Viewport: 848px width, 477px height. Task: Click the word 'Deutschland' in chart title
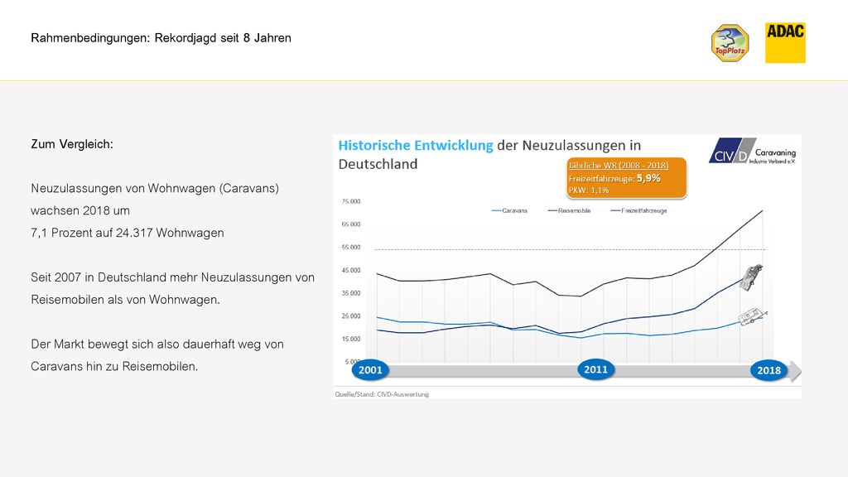point(378,165)
